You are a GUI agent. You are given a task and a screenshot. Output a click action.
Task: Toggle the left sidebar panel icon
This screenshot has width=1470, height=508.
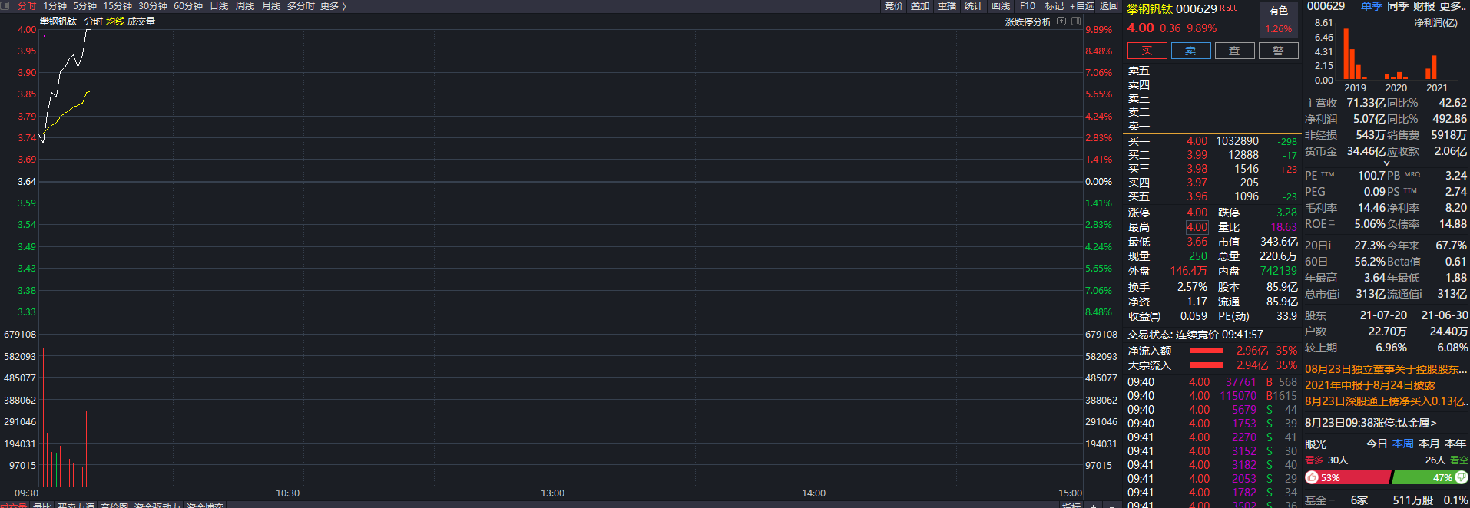point(5,6)
